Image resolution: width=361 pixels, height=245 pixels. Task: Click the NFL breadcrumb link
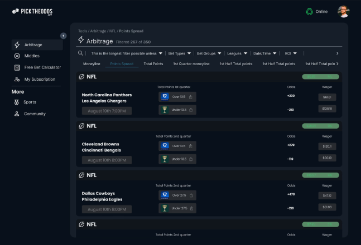(113, 31)
